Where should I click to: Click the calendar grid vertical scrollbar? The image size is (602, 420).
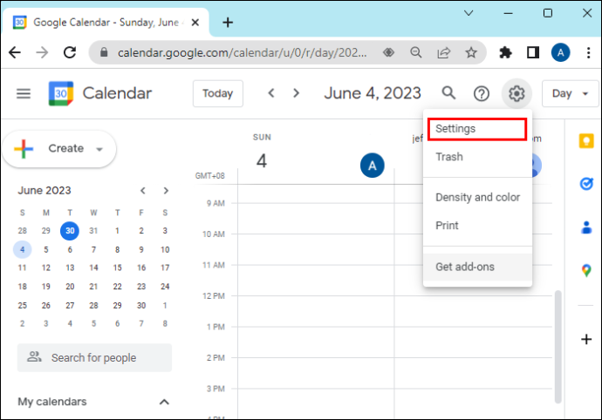[x=558, y=347]
